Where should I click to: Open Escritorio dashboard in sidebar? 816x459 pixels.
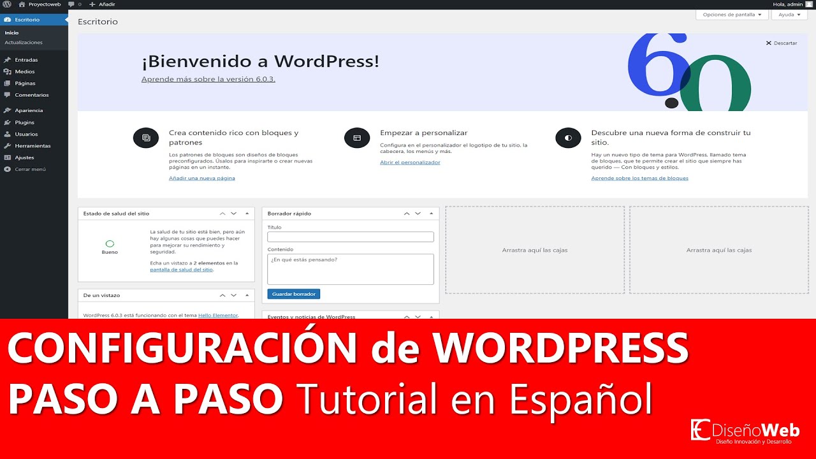point(34,20)
